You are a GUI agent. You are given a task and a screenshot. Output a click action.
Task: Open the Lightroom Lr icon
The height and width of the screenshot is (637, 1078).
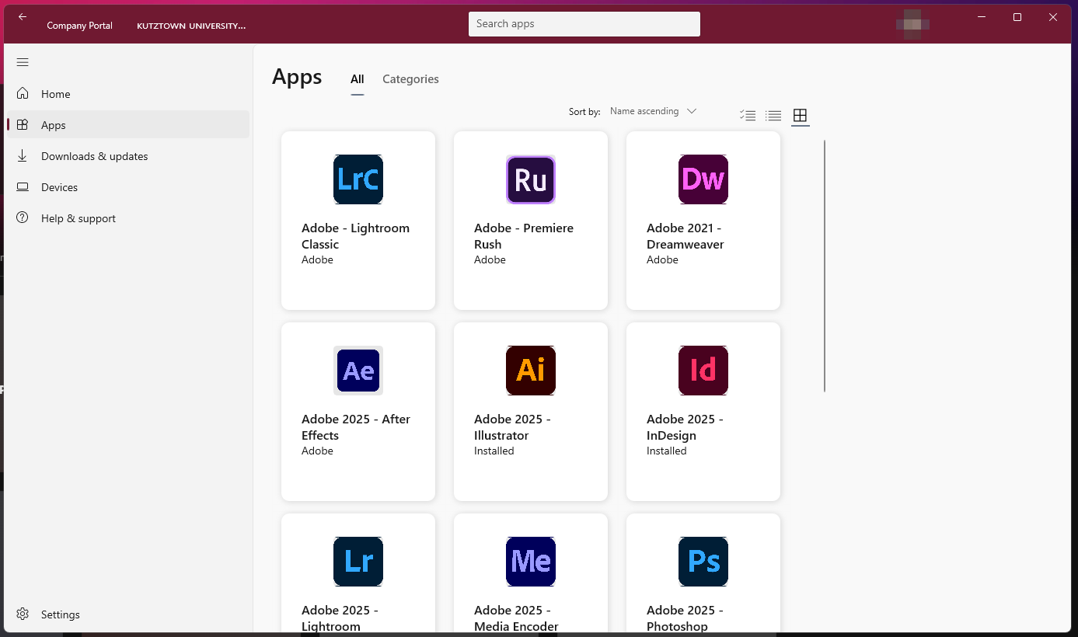tap(358, 562)
